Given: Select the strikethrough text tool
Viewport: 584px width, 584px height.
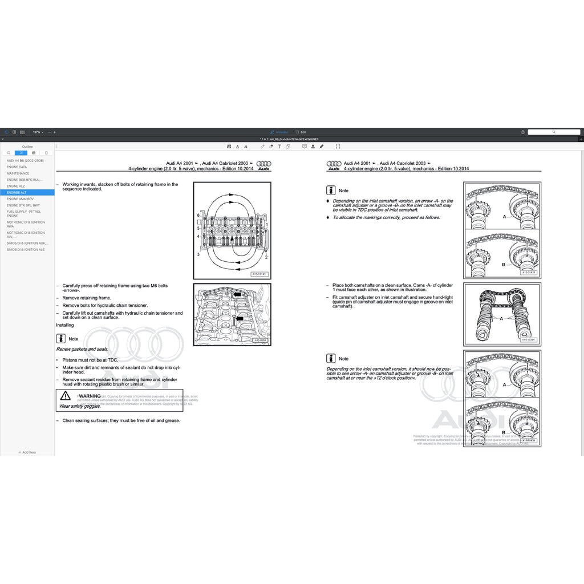Looking at the screenshot, I should pos(245,147).
